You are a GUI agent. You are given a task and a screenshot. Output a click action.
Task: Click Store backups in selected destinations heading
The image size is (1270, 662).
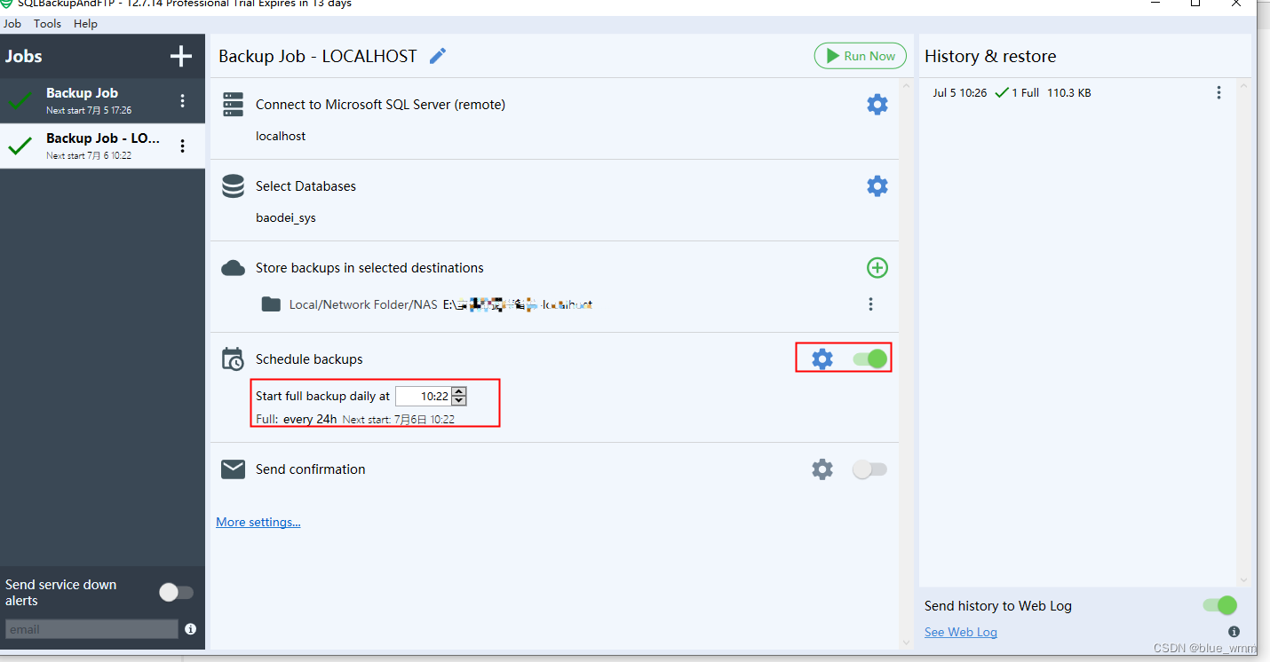[369, 268]
